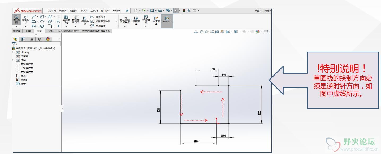This screenshot has height=154, width=381.
Task: Open the 编辑(E) menu
Action: [63, 11]
